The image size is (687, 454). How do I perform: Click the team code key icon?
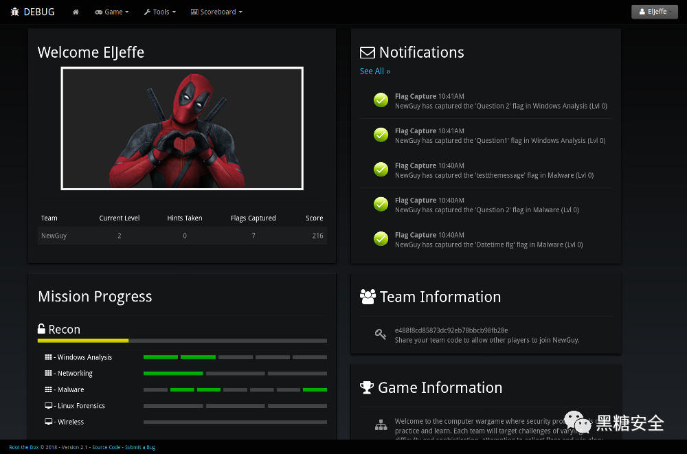coord(381,334)
